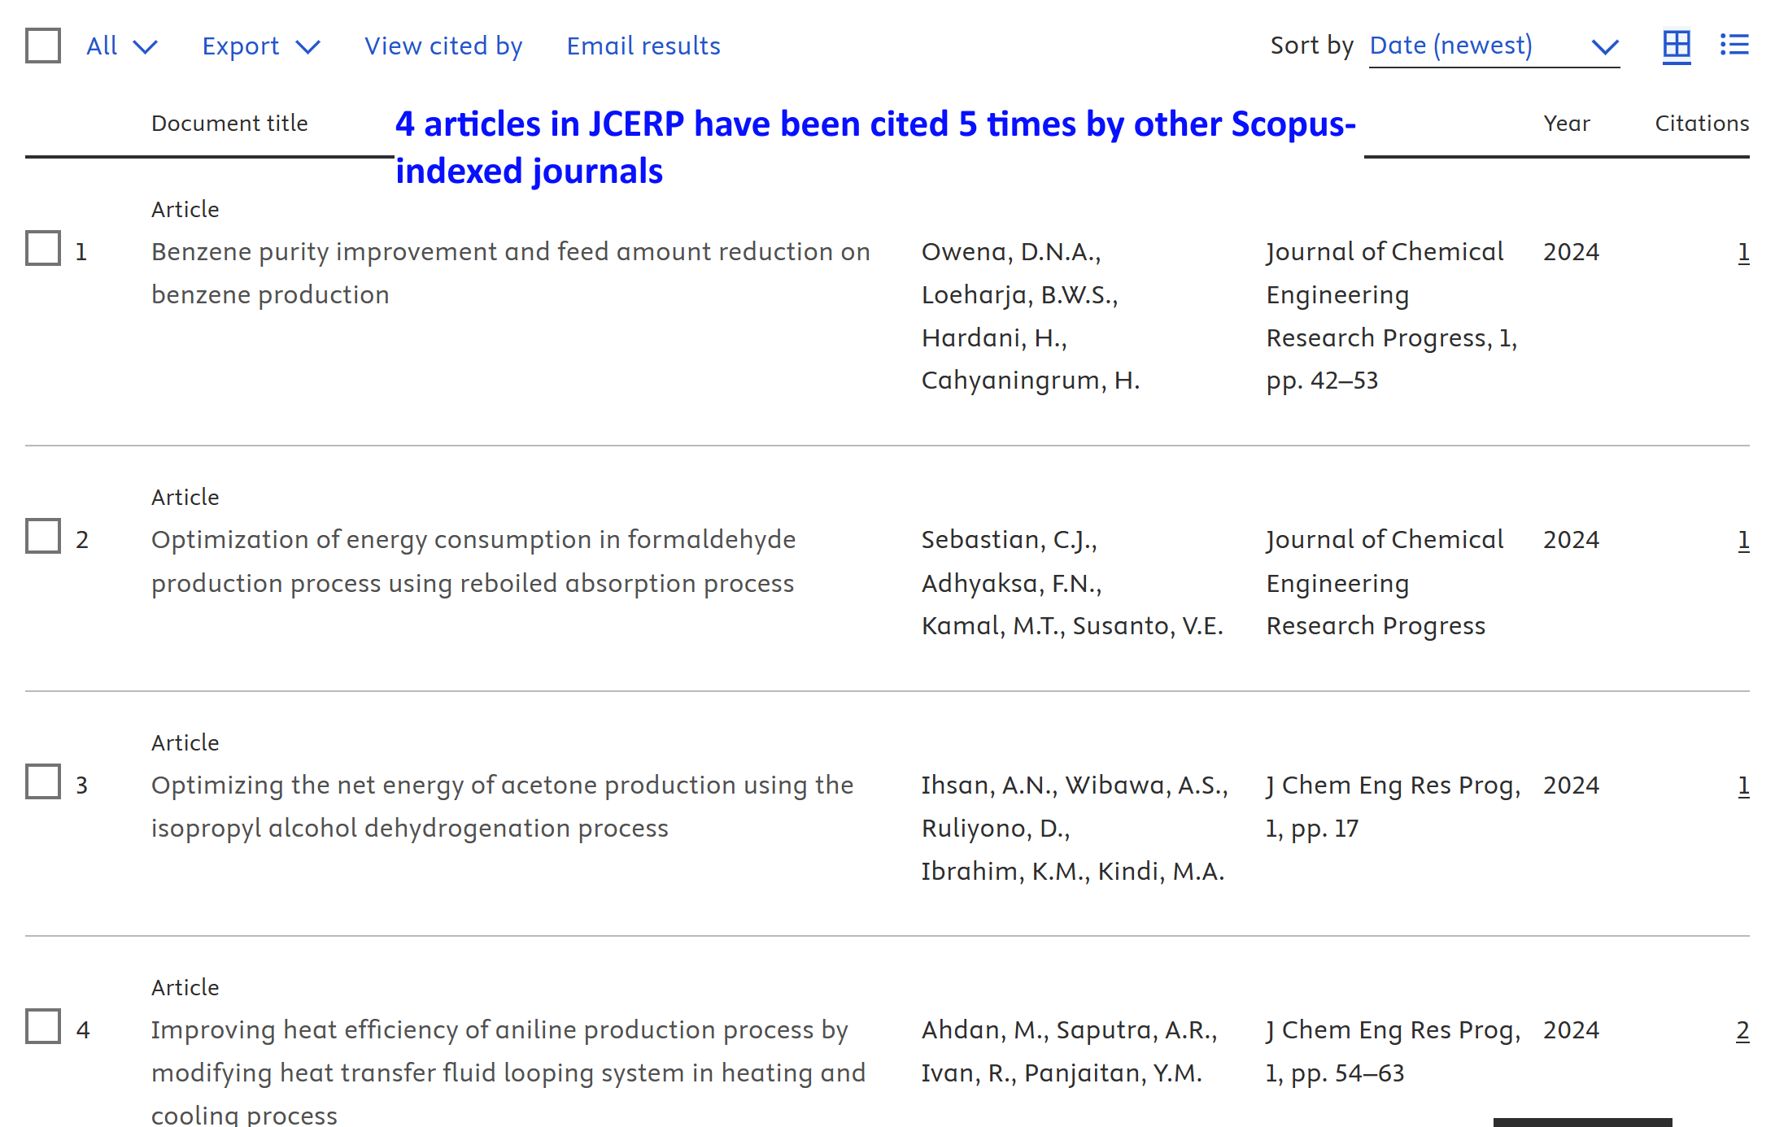Select checkbox for result 2
The width and height of the screenshot is (1775, 1127).
pyautogui.click(x=43, y=537)
